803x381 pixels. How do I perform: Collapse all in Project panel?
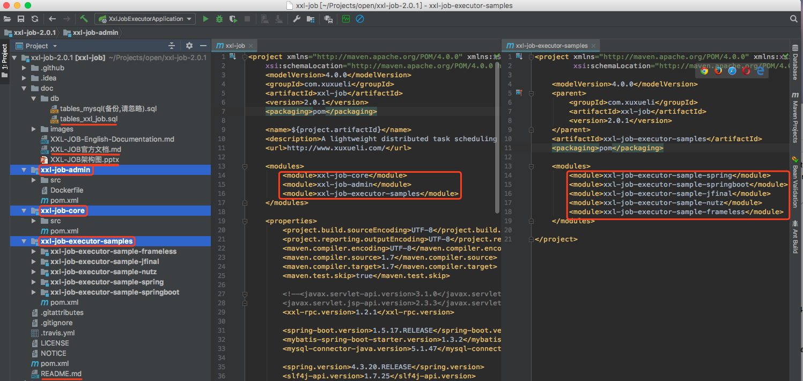click(x=172, y=46)
